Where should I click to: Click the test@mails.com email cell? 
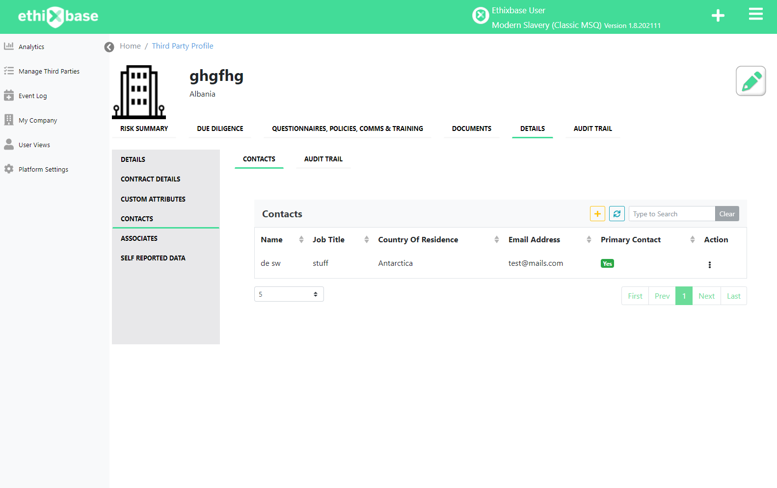click(536, 263)
